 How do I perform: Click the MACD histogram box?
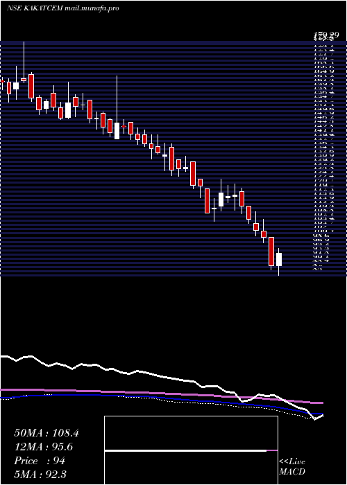coord(191,450)
